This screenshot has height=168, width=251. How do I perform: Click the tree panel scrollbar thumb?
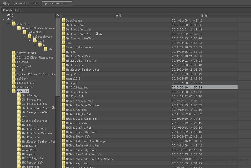point(58,57)
